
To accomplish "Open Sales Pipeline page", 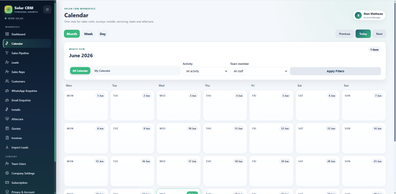I will 27,53.
